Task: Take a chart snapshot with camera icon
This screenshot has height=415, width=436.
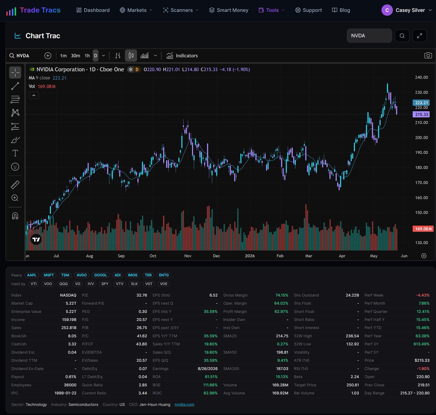Action: click(428, 56)
